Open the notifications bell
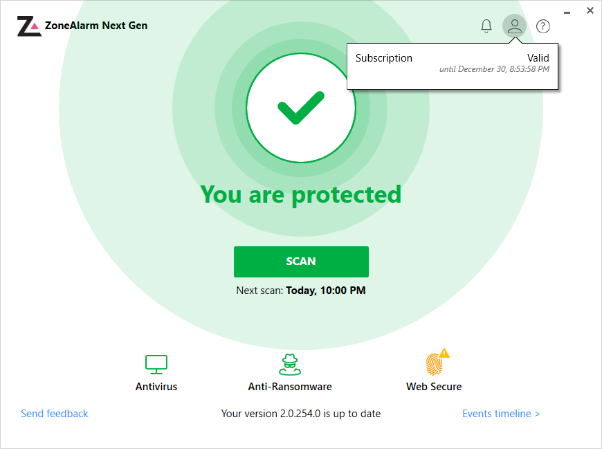This screenshot has width=602, height=449. point(486,26)
